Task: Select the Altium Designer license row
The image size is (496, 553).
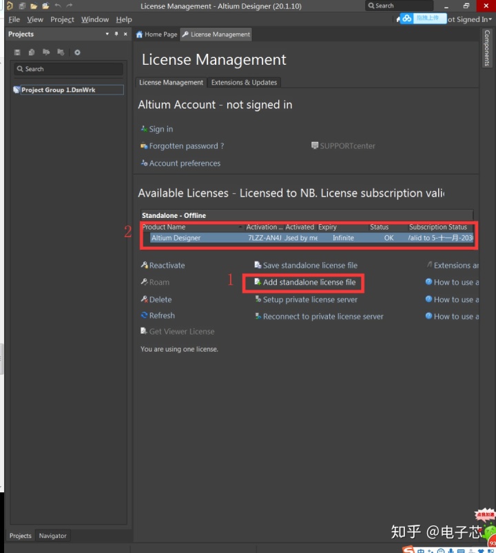Action: click(311, 238)
